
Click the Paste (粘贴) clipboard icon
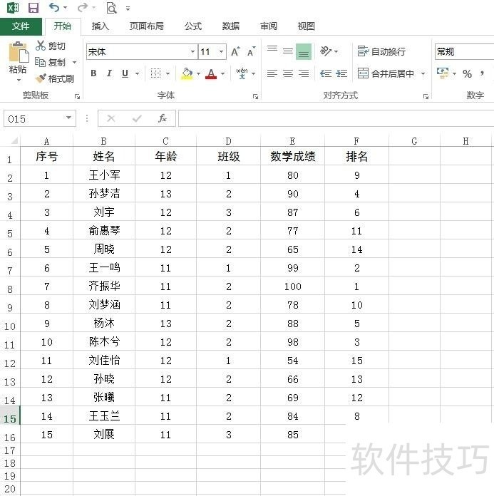19,52
